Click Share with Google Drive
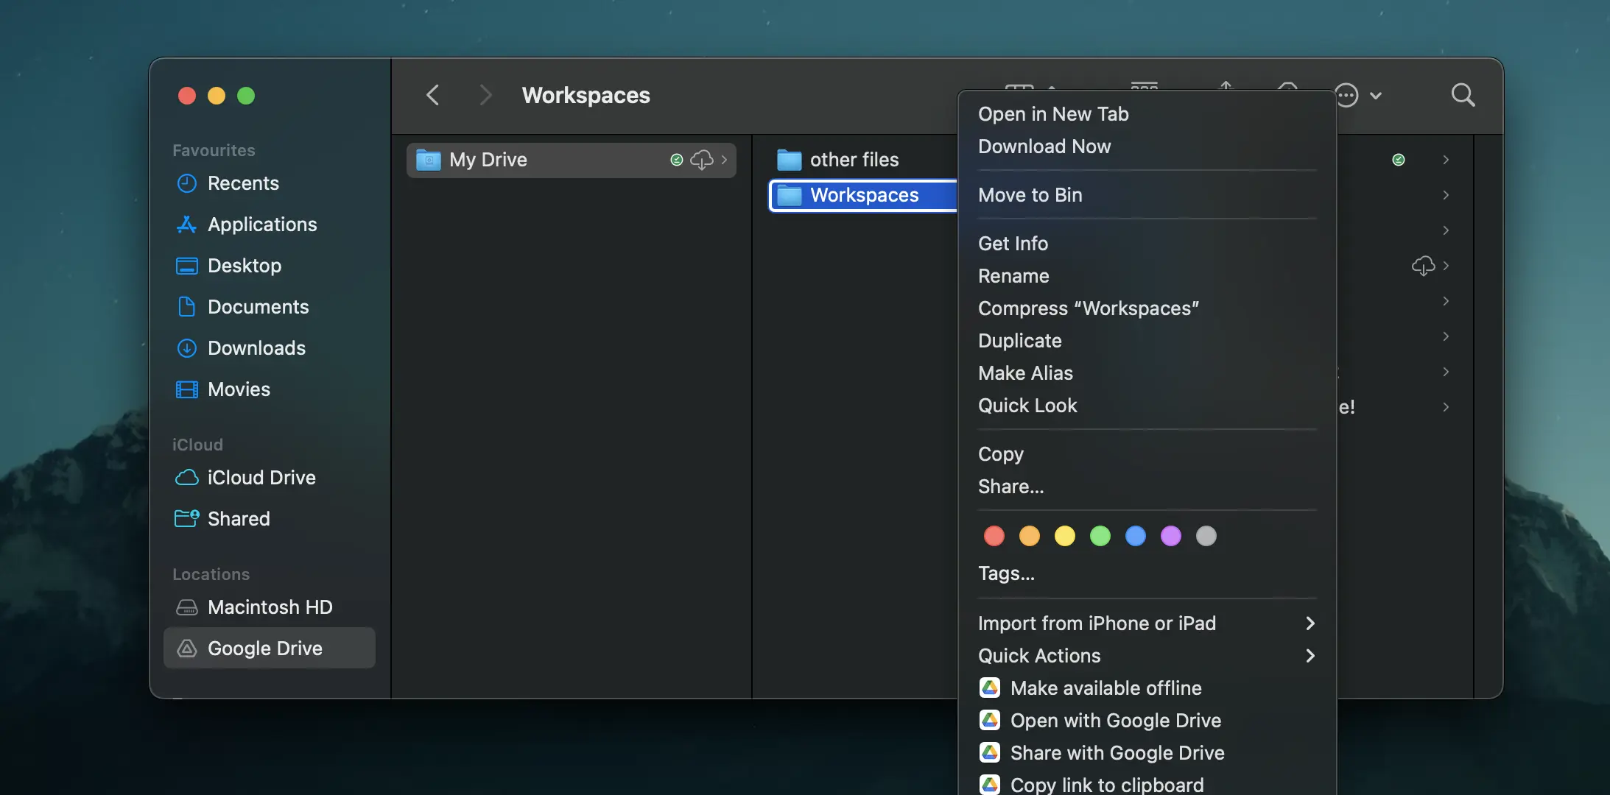 [x=1117, y=753]
